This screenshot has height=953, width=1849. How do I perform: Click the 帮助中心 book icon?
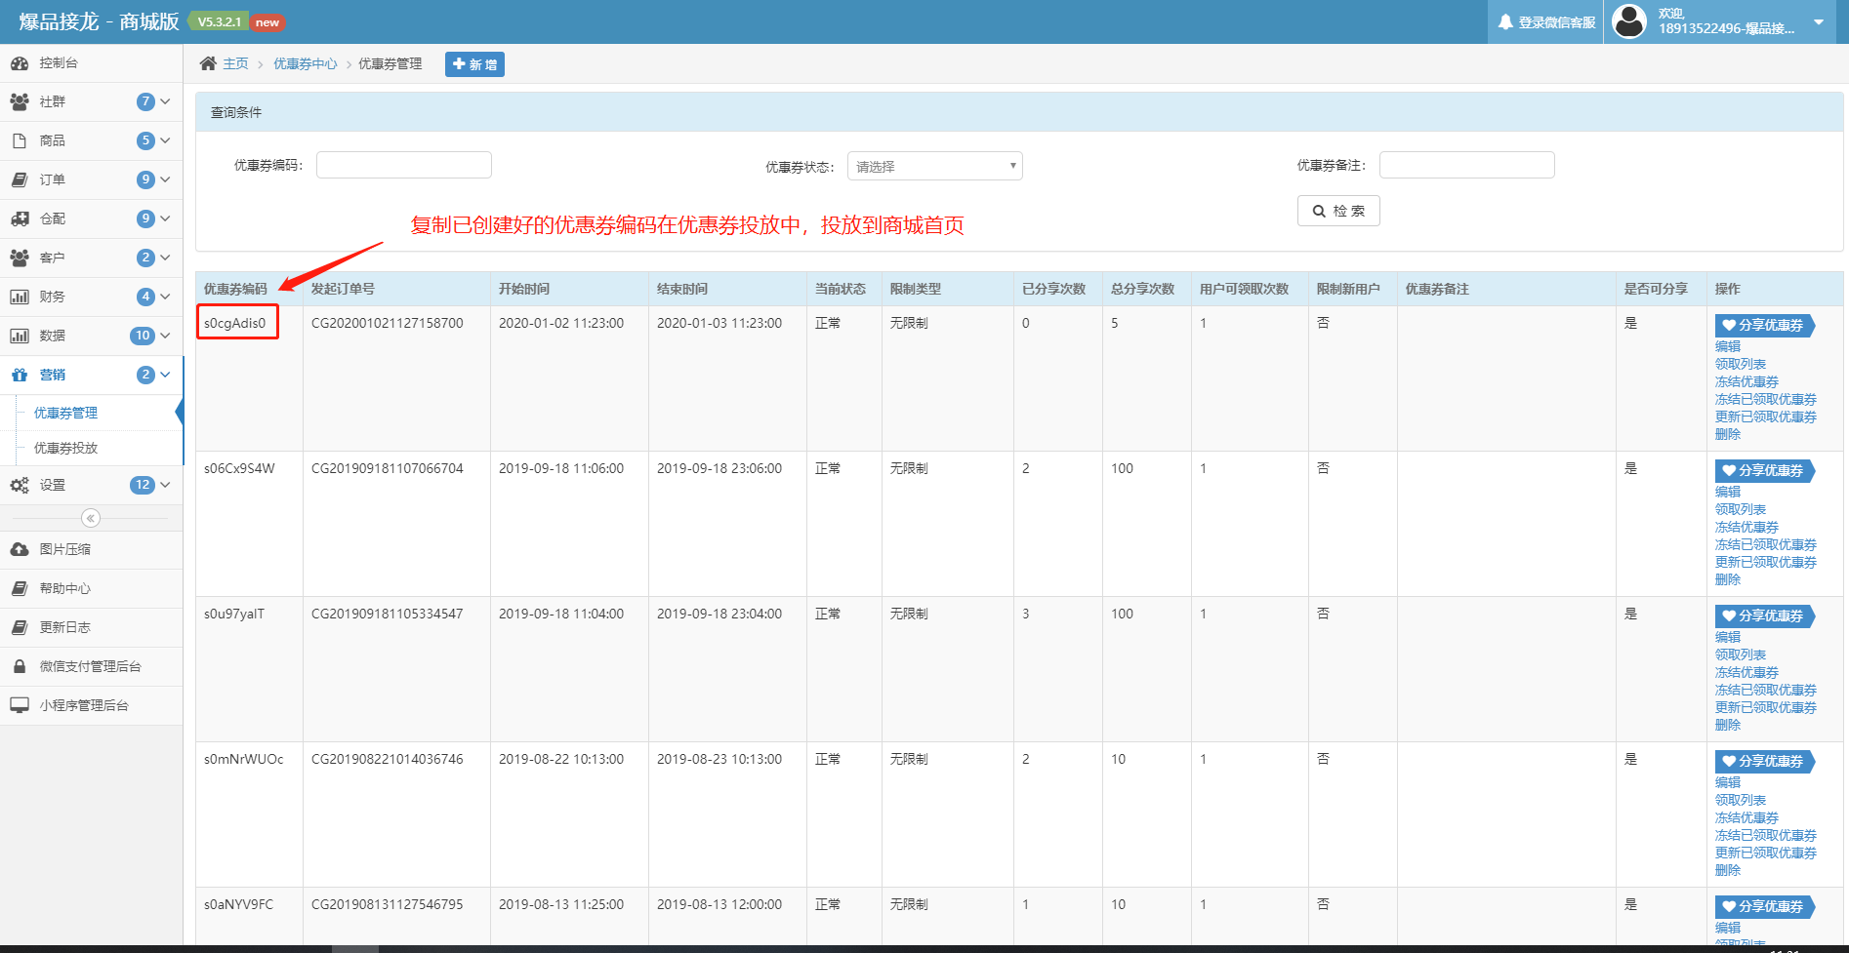[20, 588]
